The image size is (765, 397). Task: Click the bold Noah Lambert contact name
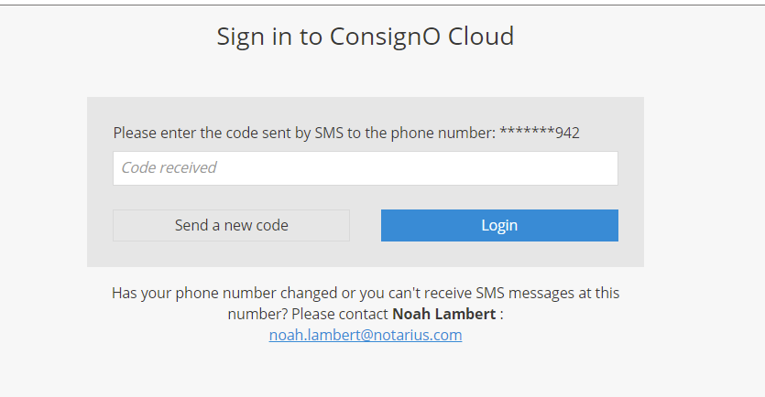[444, 314]
